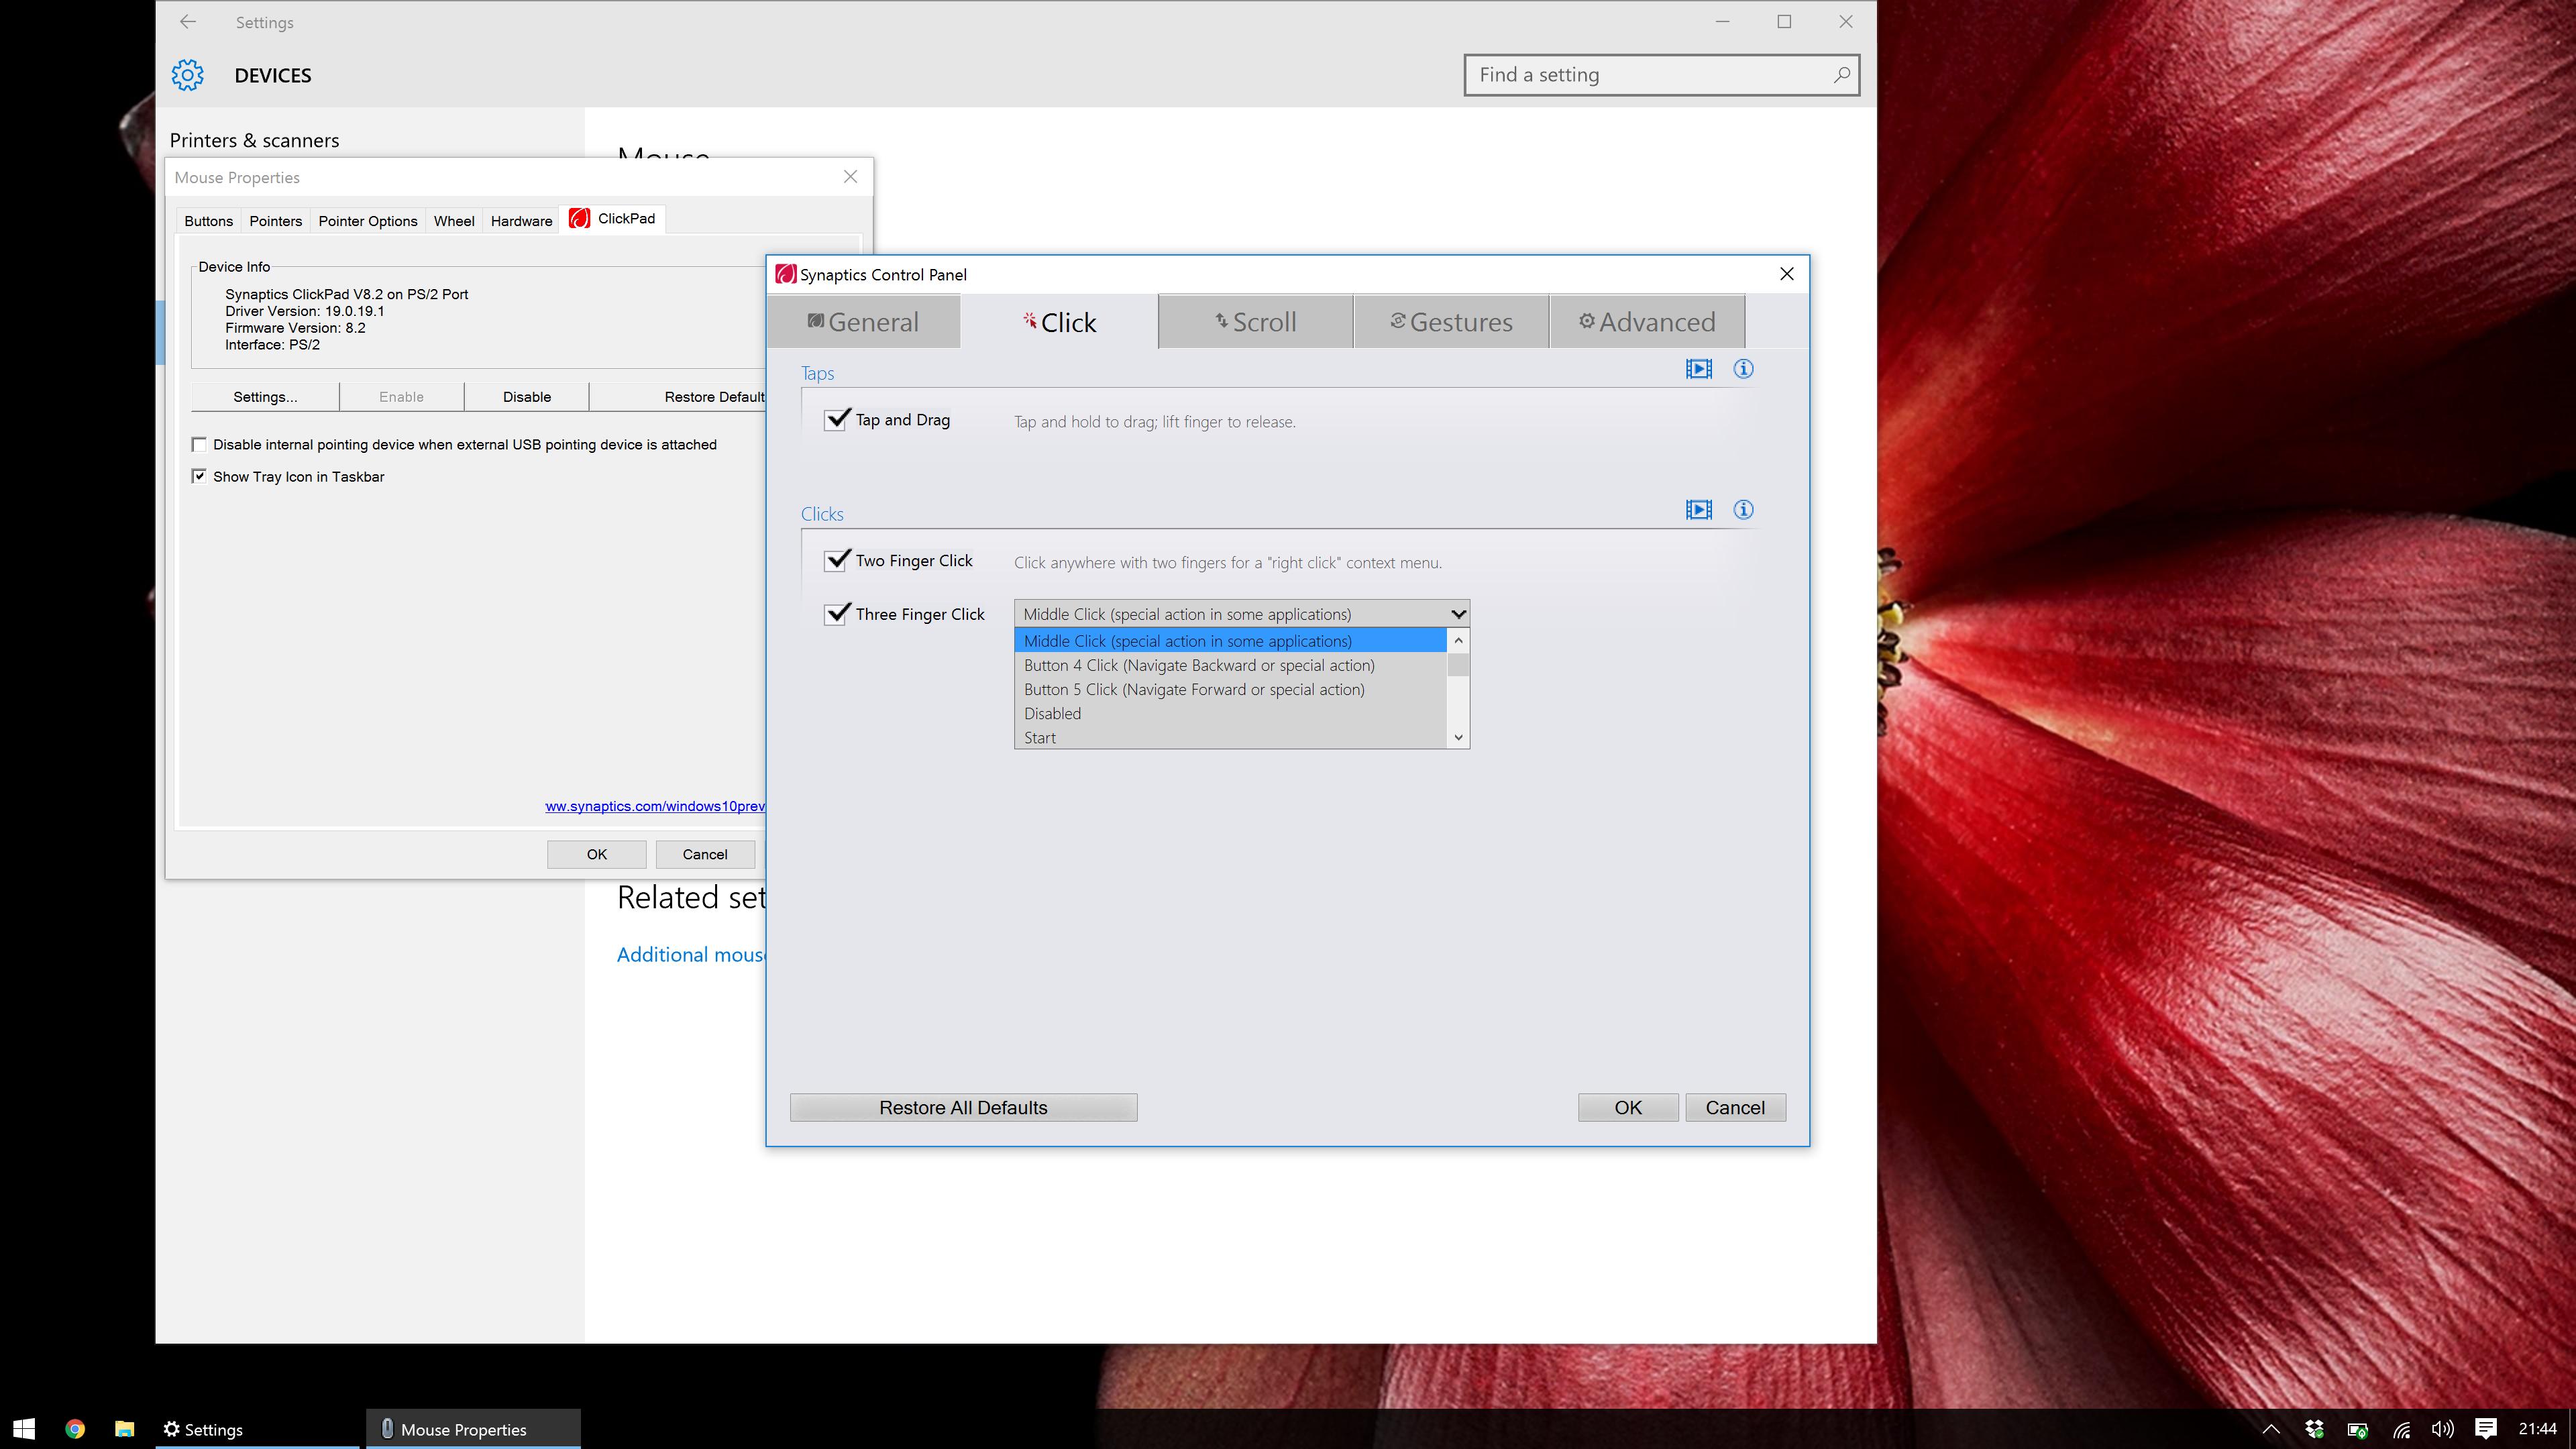Toggle the Two Finger Click checkbox
The image size is (2576, 1449).
pos(836,561)
